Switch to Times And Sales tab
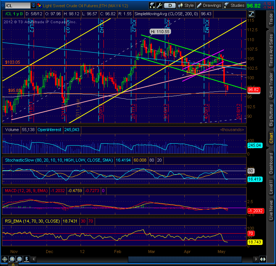This screenshot has height=266, width=276. (271, 50)
